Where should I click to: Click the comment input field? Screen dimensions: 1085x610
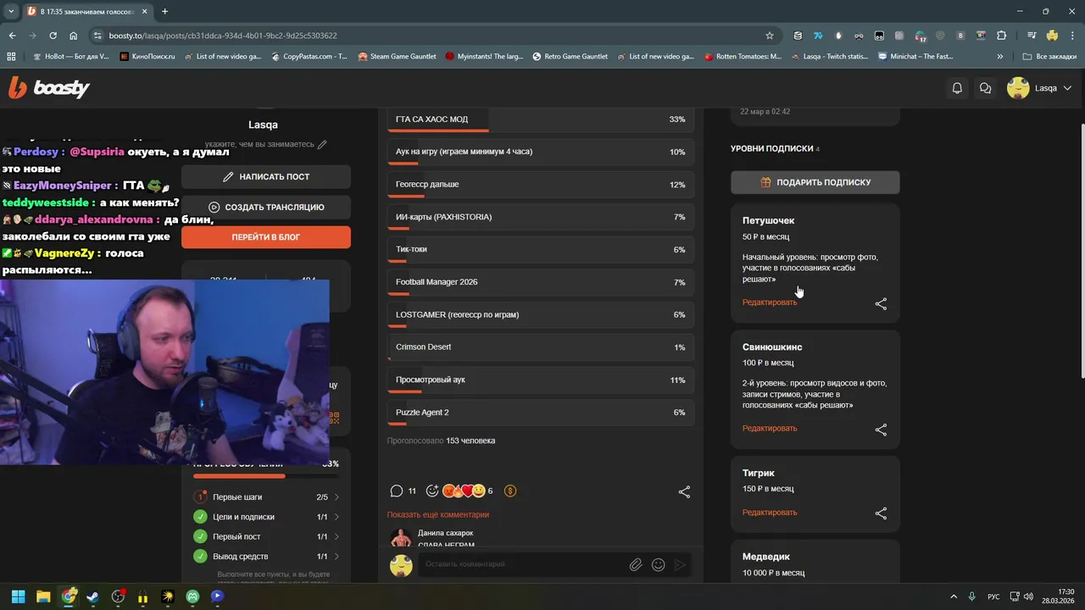coord(521,564)
